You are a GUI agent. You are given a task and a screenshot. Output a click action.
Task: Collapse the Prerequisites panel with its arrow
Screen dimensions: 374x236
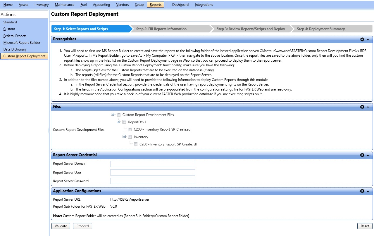(368, 39)
